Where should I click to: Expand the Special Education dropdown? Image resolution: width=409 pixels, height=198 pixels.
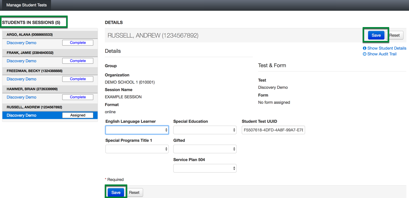point(205,130)
